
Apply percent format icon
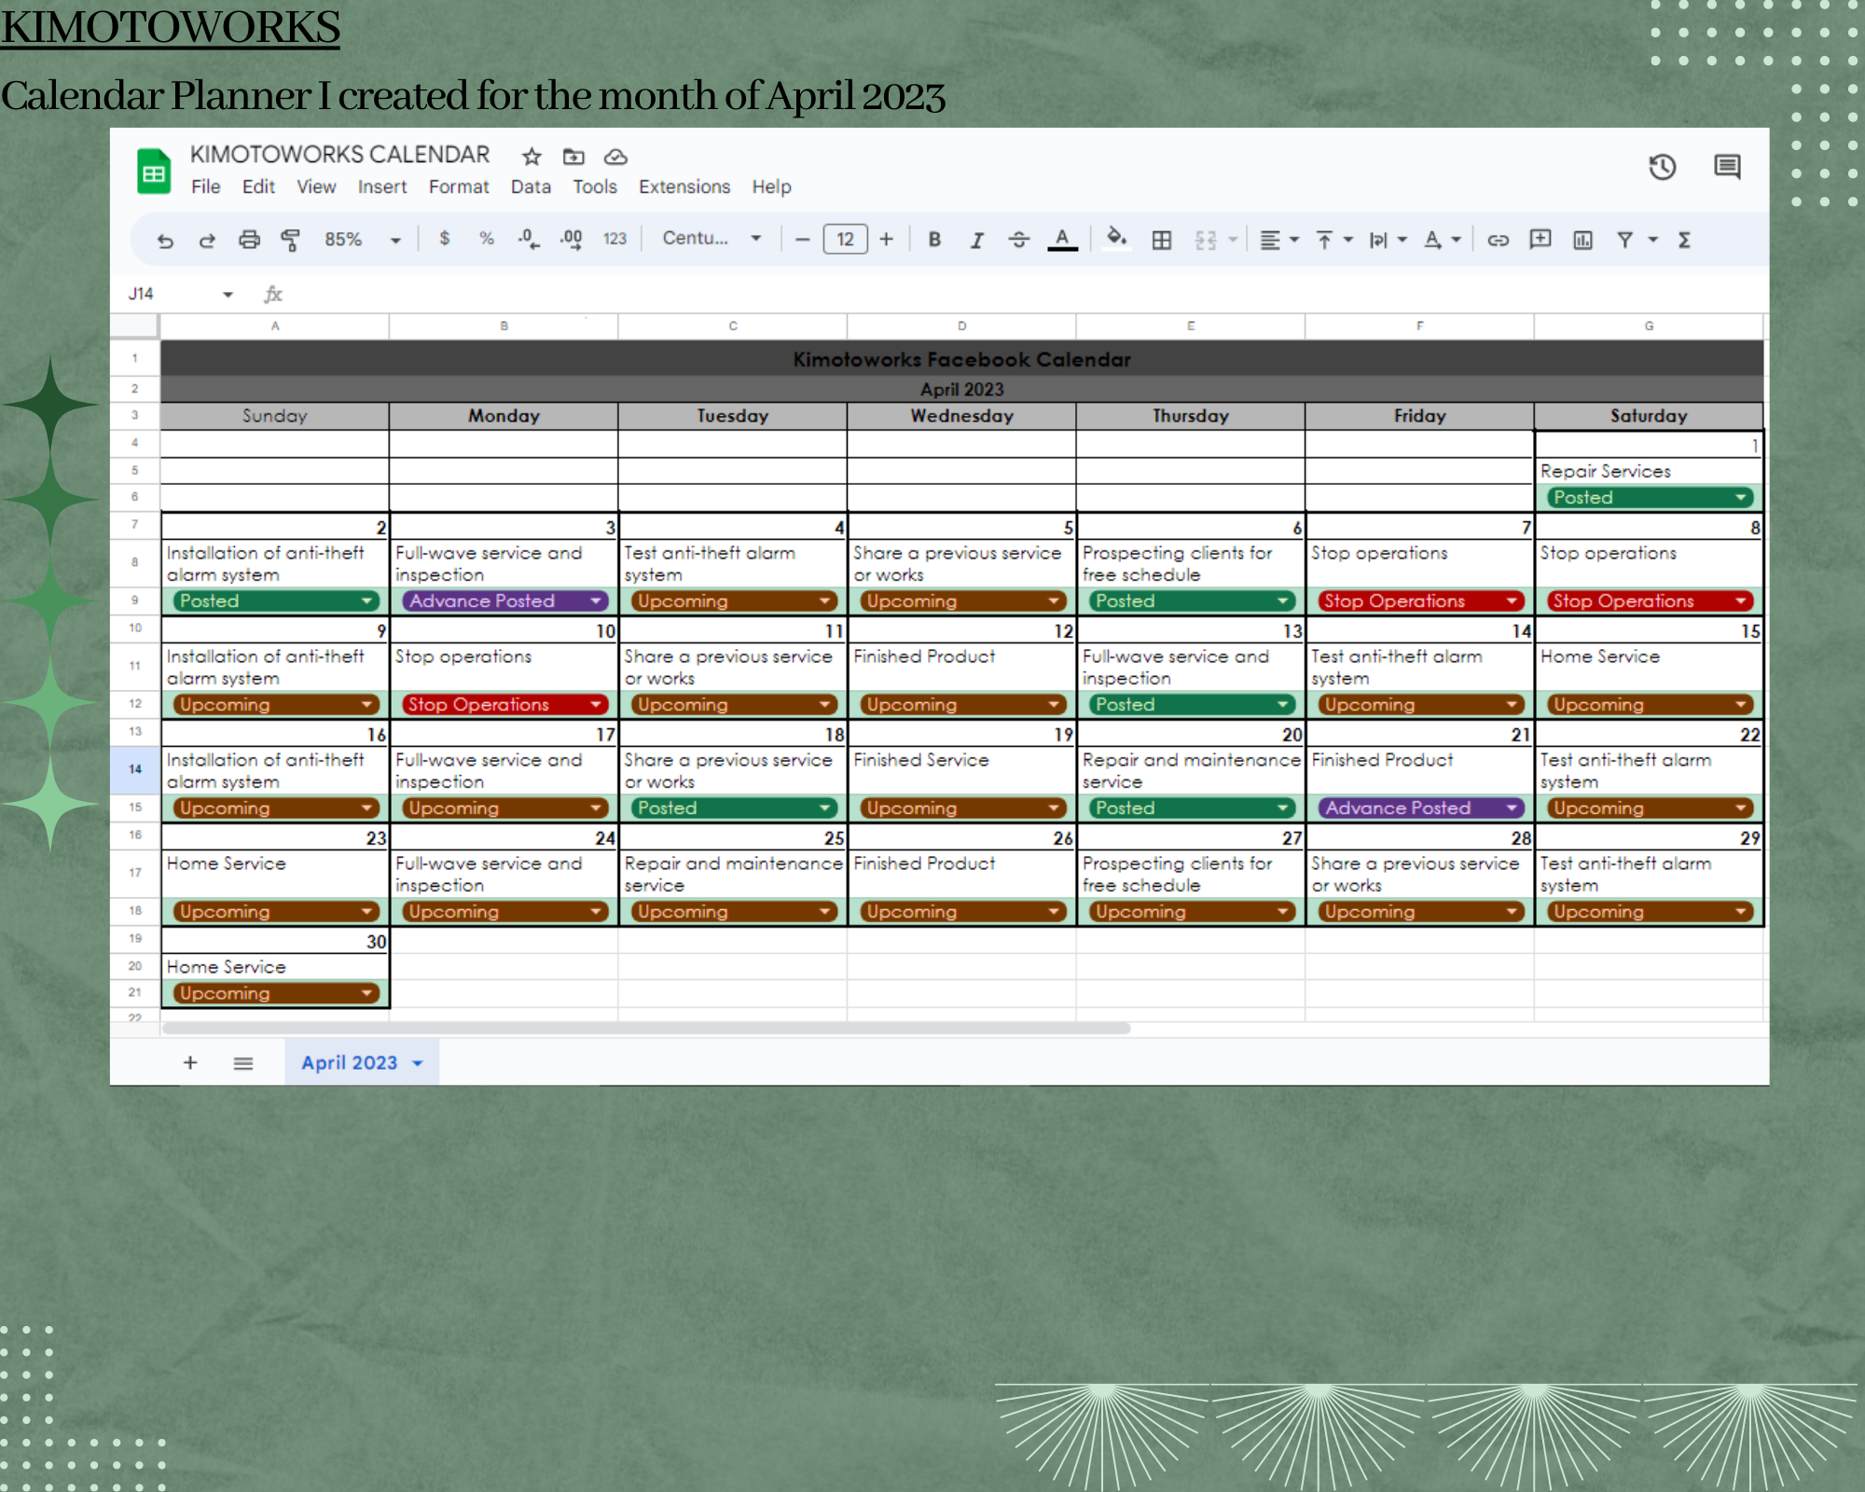487,239
